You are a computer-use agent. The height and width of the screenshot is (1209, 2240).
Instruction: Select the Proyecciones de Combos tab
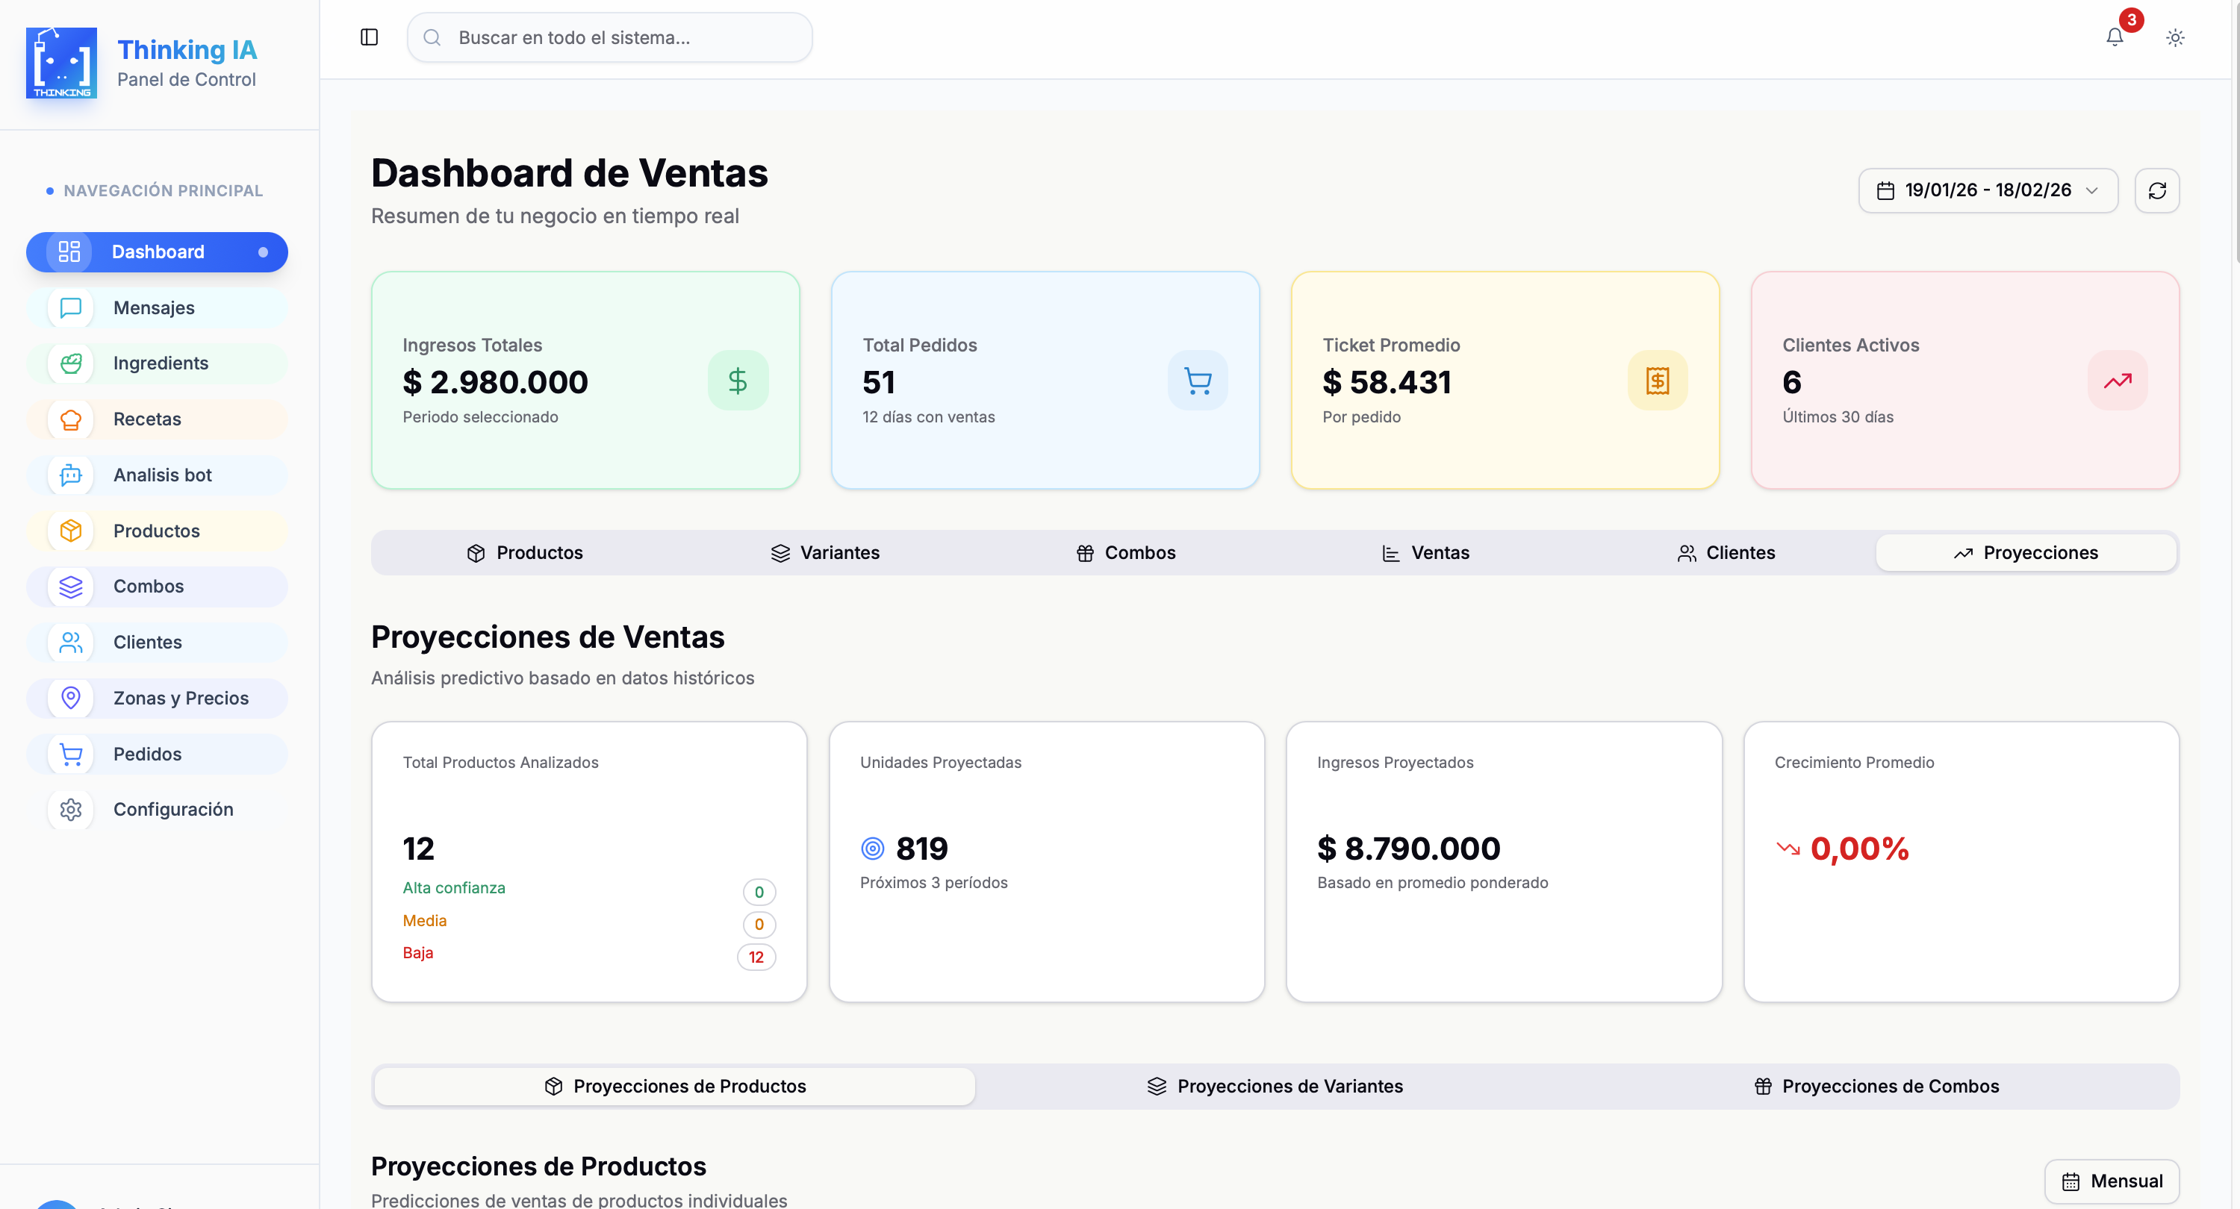tap(1876, 1086)
